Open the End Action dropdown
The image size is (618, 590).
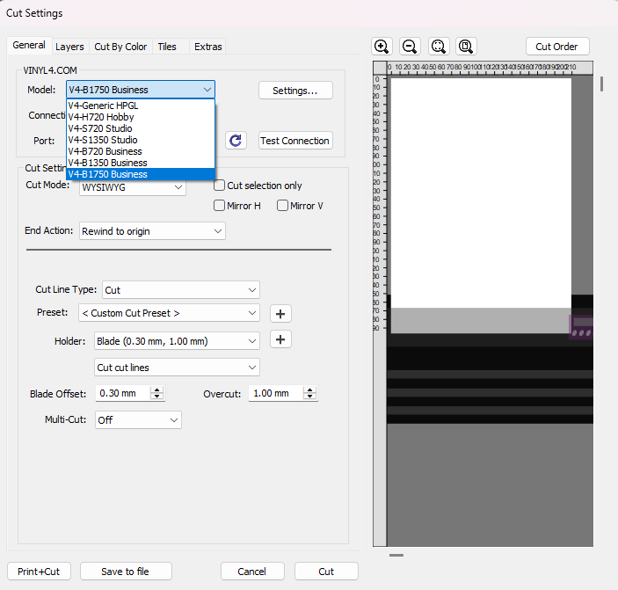(x=152, y=231)
